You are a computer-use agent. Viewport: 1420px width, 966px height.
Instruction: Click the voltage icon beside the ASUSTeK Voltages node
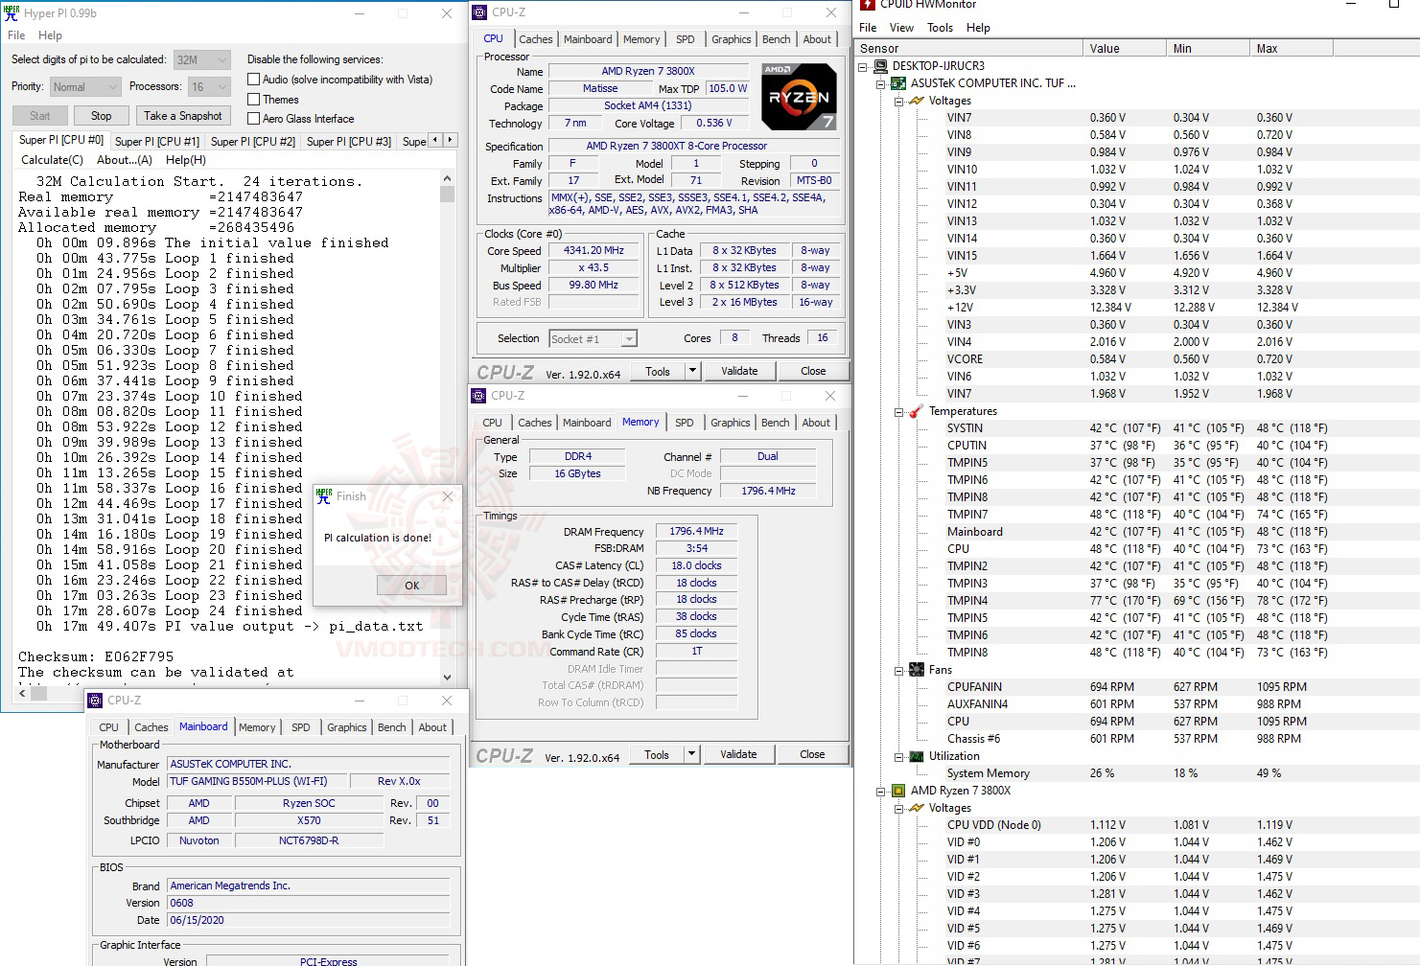(916, 101)
